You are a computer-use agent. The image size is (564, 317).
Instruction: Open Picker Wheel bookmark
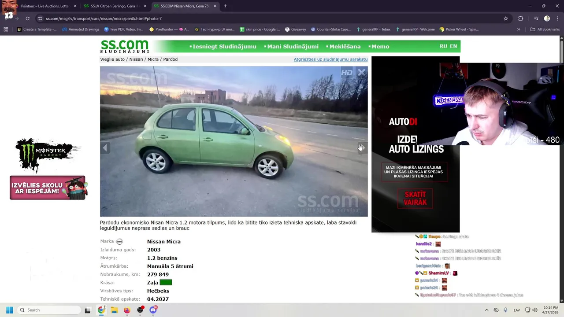pyautogui.click(x=459, y=29)
